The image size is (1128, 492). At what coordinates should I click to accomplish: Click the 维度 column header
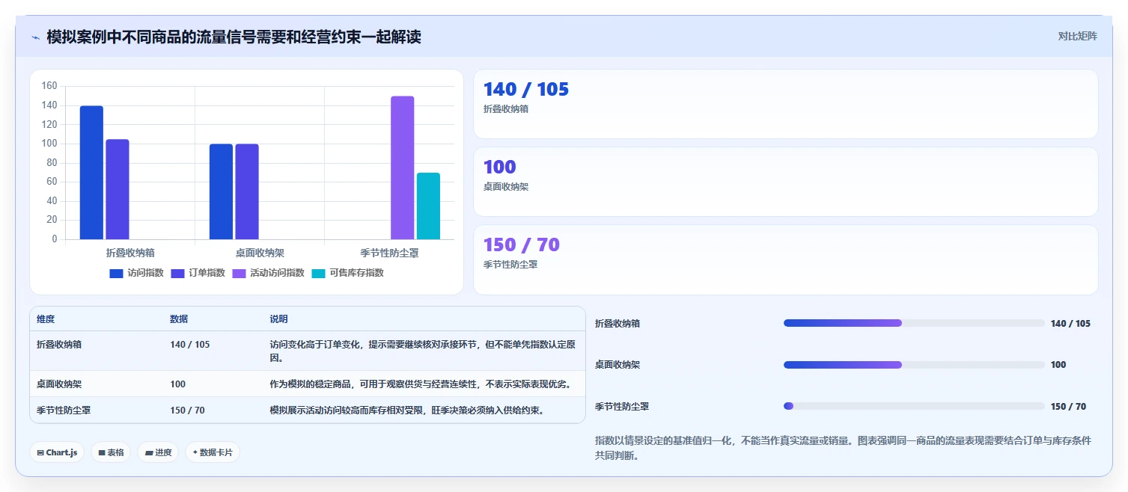click(x=46, y=319)
